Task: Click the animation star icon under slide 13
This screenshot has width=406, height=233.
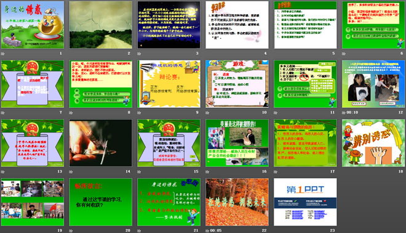Action: pos(3,171)
